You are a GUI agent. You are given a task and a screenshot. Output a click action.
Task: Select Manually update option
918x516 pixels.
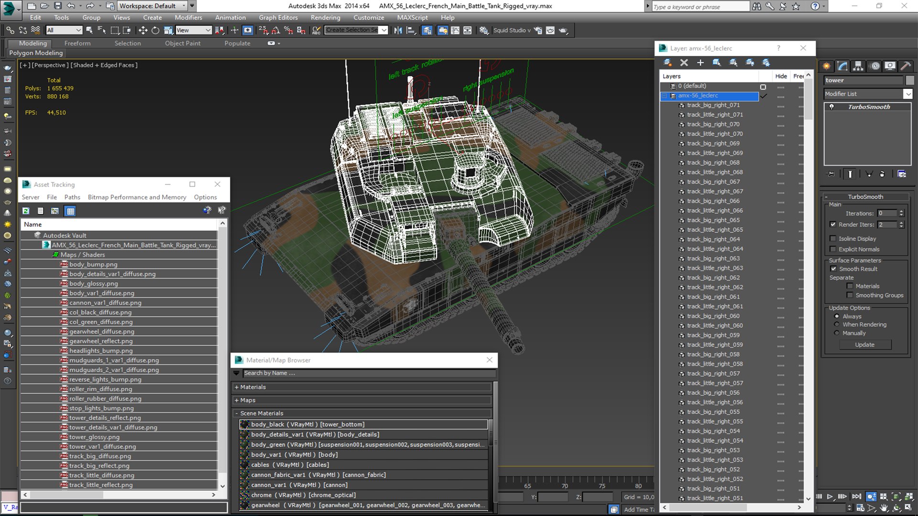tap(837, 333)
